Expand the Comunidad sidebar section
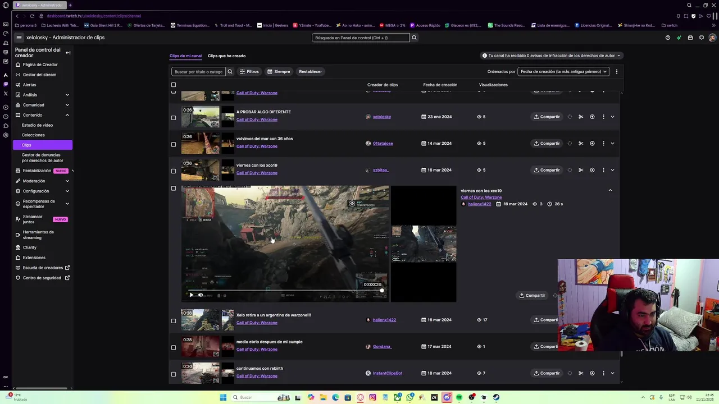719x404 pixels. tap(67, 105)
